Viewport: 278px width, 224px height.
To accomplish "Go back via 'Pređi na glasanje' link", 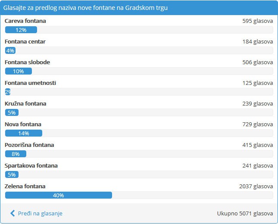I will coord(40,213).
